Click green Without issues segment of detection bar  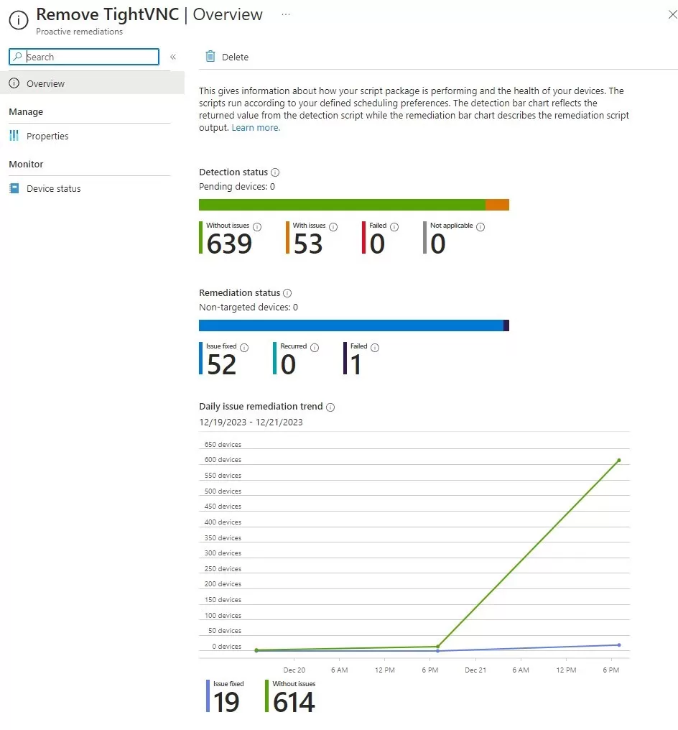coord(342,205)
